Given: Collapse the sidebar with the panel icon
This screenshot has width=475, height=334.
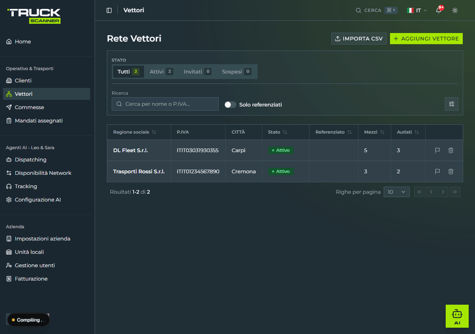Looking at the screenshot, I should [x=109, y=10].
